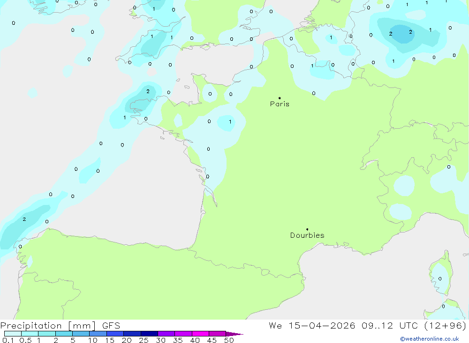Click the 'Precipitation [mm]' title text

(48, 326)
